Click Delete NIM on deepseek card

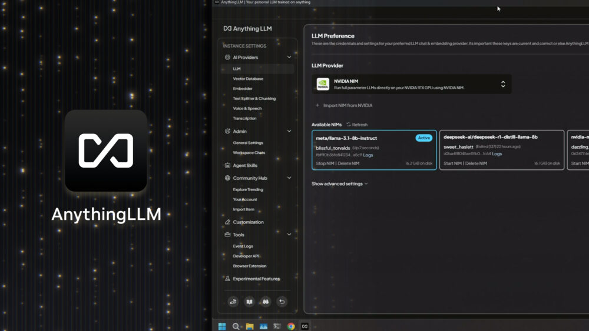pyautogui.click(x=476, y=163)
